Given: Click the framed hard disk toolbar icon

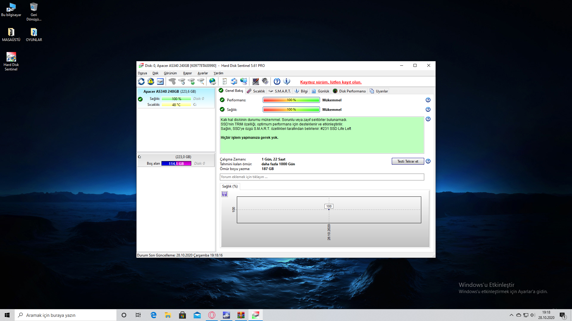Looking at the screenshot, I should pyautogui.click(x=160, y=81).
